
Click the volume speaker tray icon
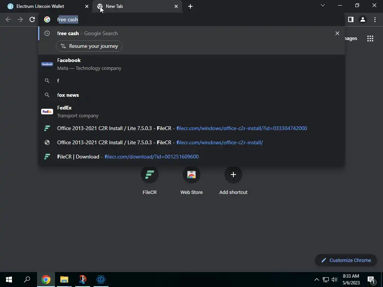[x=334, y=280]
